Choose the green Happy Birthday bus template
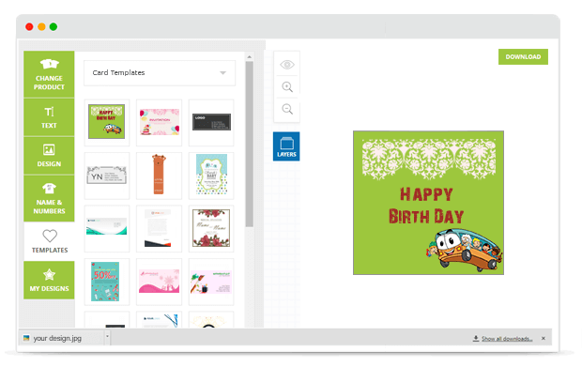The width and height of the screenshot is (582, 367). pyautogui.click(x=107, y=122)
